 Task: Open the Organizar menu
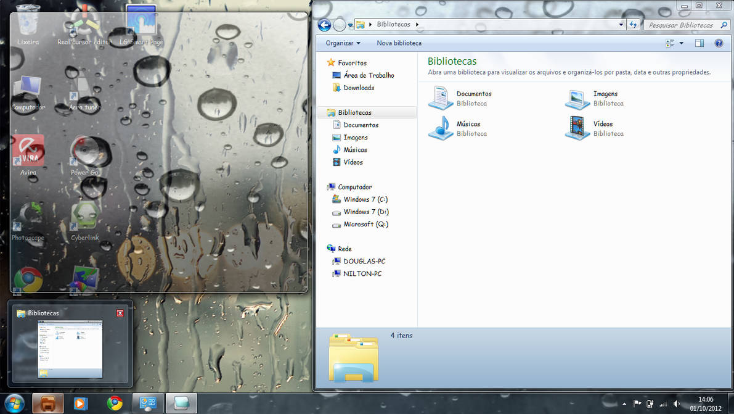[341, 43]
